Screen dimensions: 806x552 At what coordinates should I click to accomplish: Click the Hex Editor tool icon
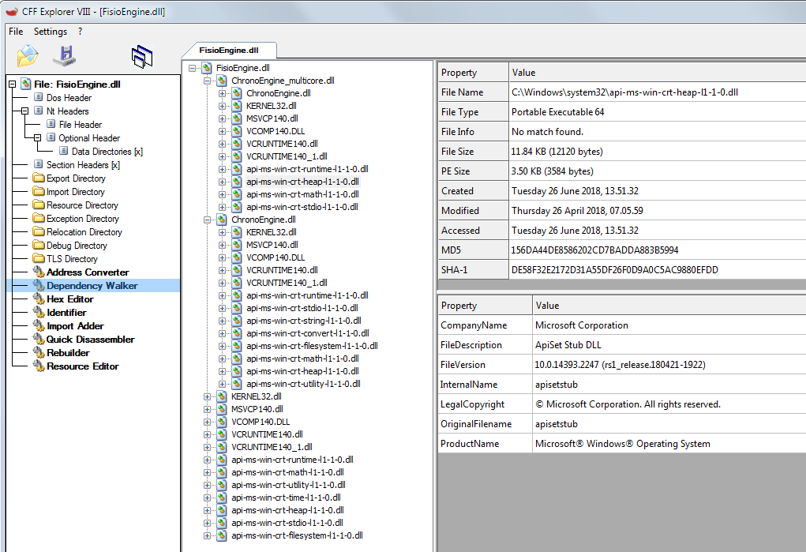(x=39, y=299)
